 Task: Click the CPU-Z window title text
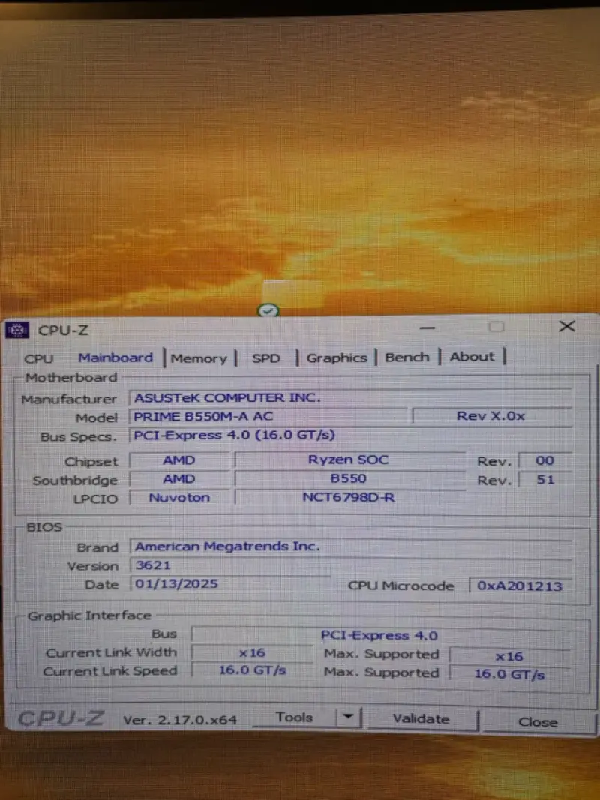(63, 331)
